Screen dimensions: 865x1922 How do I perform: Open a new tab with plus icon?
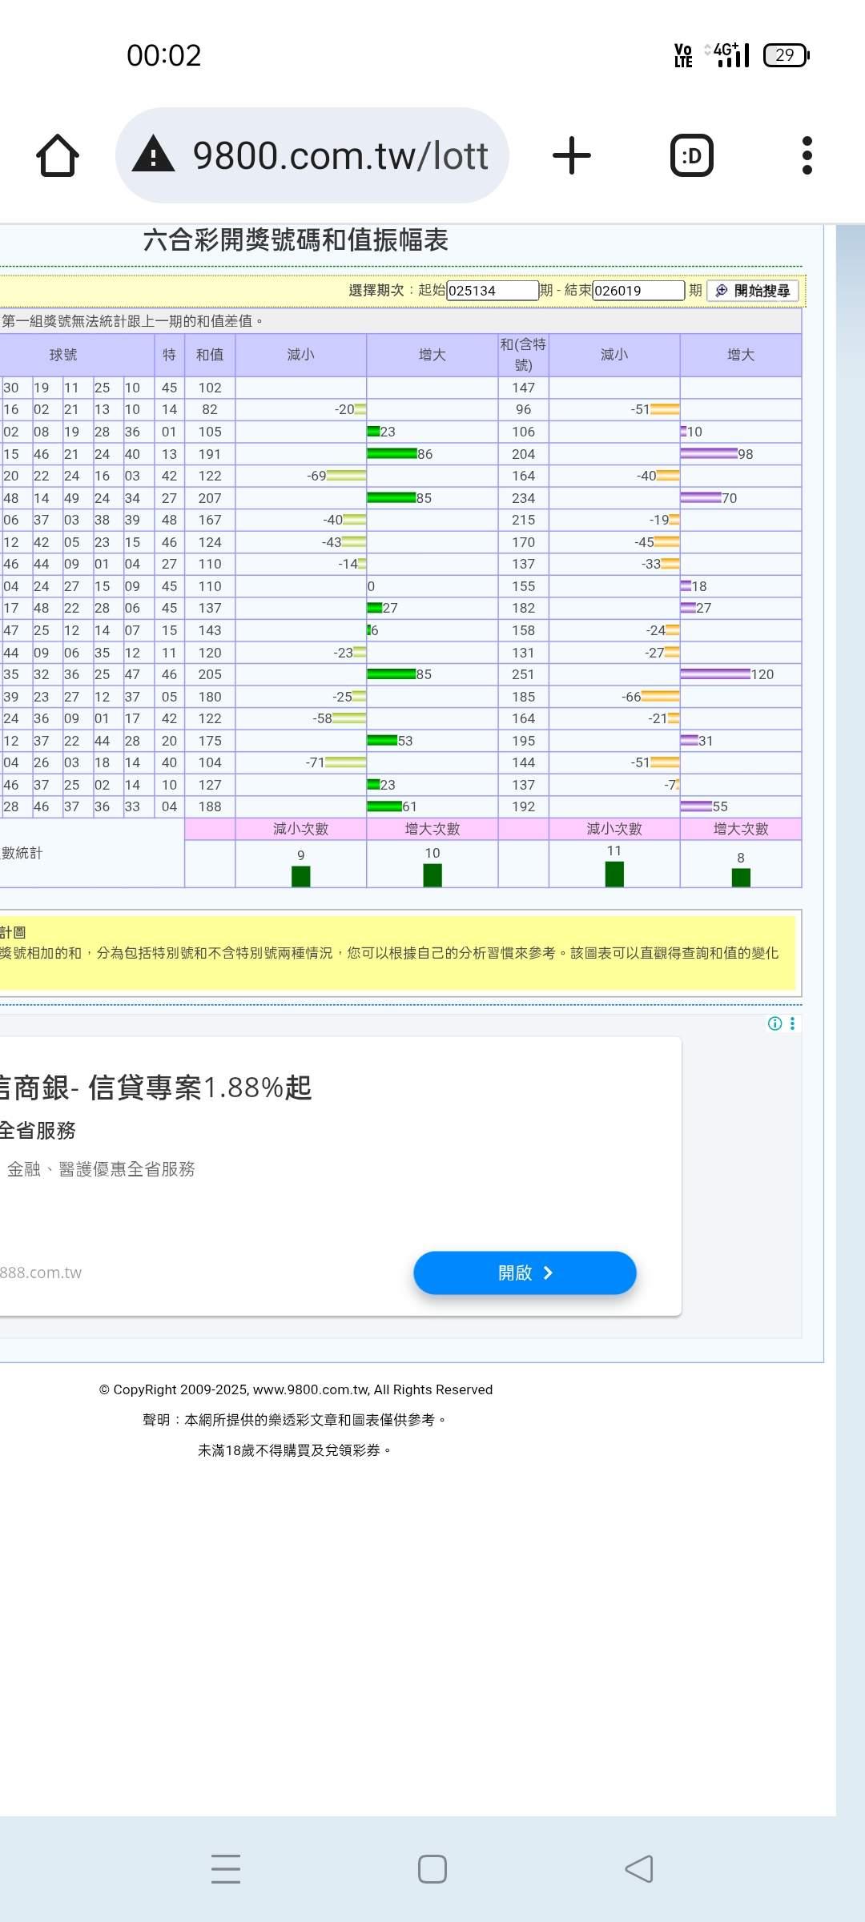point(571,155)
